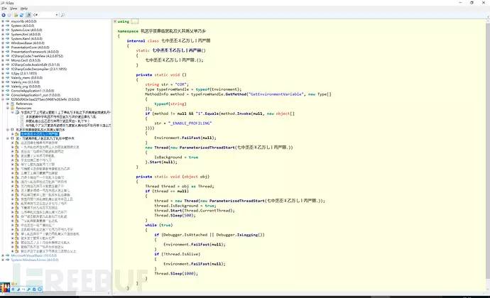The width and height of the screenshot is (490, 298).
Task: Click the System.Windows.Forms assembly icon
Action: [x=8, y=260]
